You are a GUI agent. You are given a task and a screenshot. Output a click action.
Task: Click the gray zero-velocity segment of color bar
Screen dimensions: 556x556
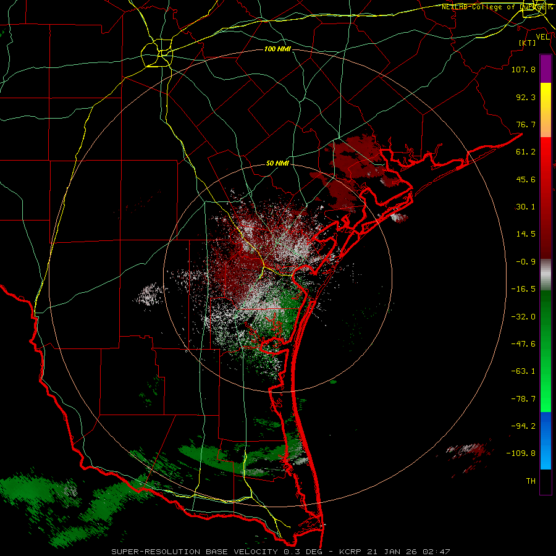(545, 274)
